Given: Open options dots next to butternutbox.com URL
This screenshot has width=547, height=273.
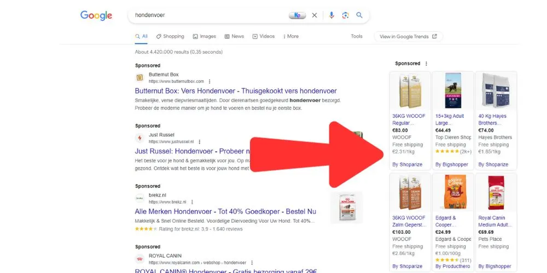Looking at the screenshot, I should pos(210,81).
